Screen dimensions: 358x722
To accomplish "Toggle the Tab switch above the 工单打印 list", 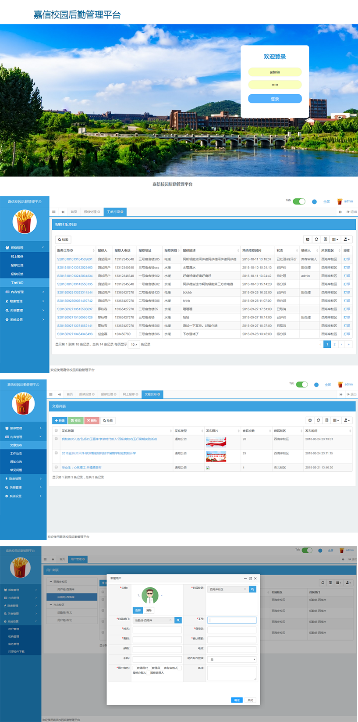I will 299,201.
